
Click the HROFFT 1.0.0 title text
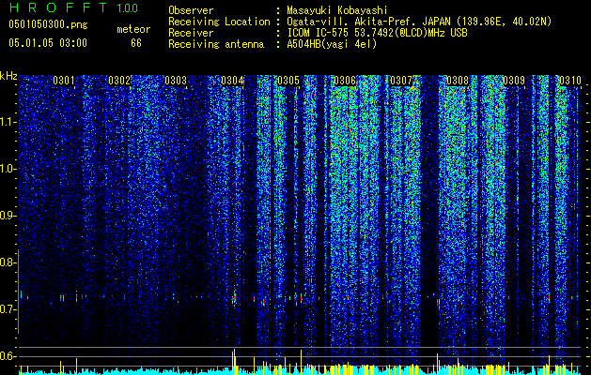[x=73, y=7]
